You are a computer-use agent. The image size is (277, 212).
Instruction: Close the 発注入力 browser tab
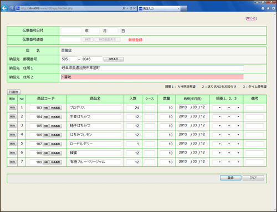(x=178, y=8)
